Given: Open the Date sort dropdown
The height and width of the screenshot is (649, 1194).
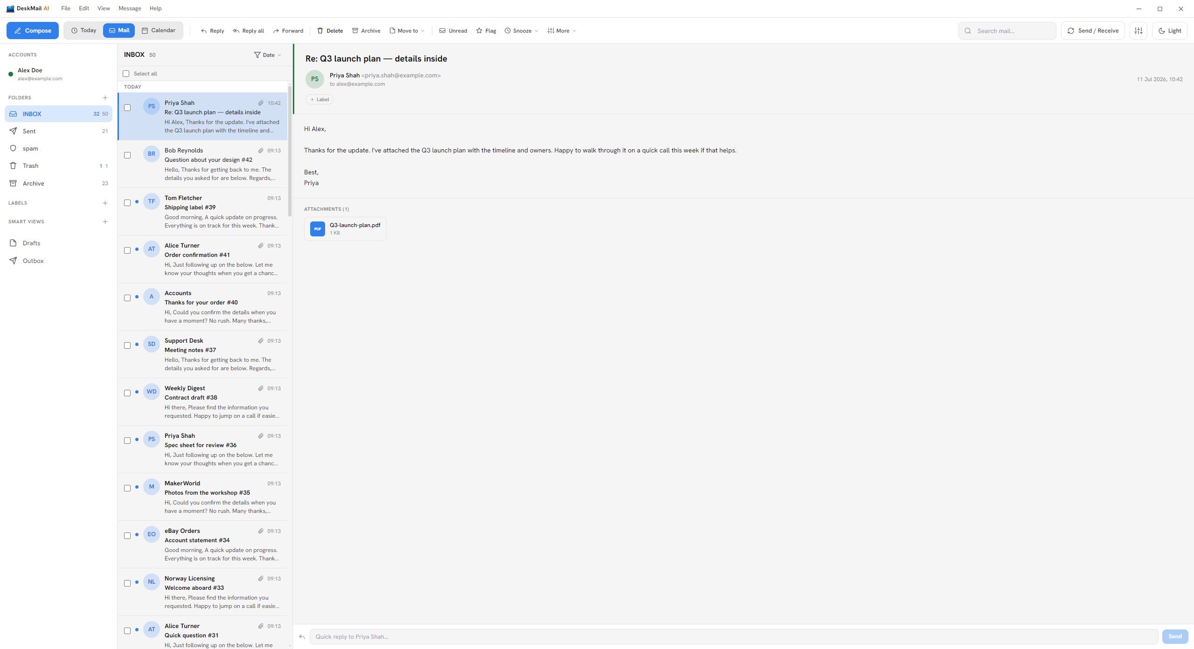Looking at the screenshot, I should click(x=268, y=55).
